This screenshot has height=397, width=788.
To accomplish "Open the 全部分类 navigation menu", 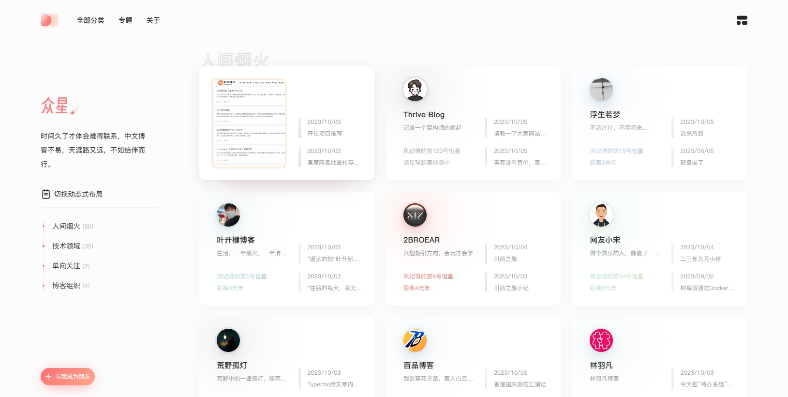I will (90, 20).
